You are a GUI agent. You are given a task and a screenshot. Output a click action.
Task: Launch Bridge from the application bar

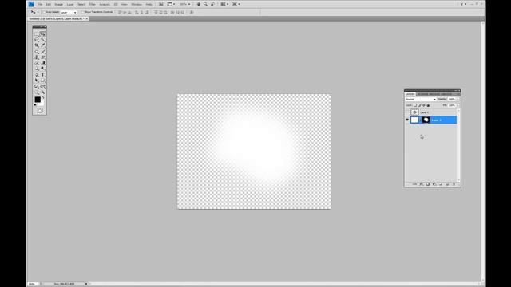pos(161,4)
